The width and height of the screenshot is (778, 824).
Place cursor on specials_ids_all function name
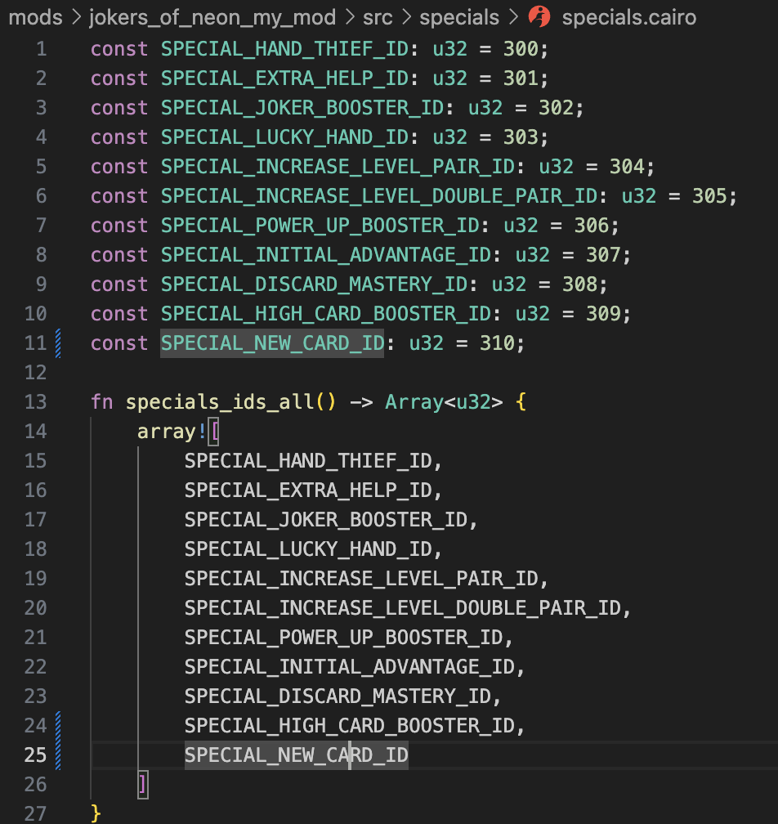click(219, 402)
